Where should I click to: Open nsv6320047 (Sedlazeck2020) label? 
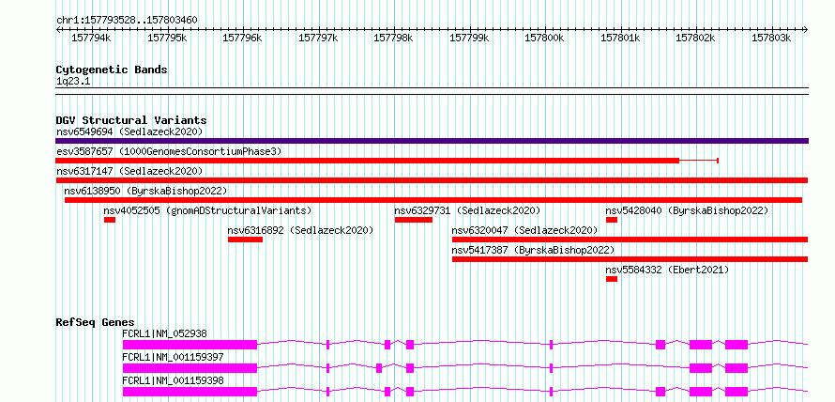coord(524,230)
